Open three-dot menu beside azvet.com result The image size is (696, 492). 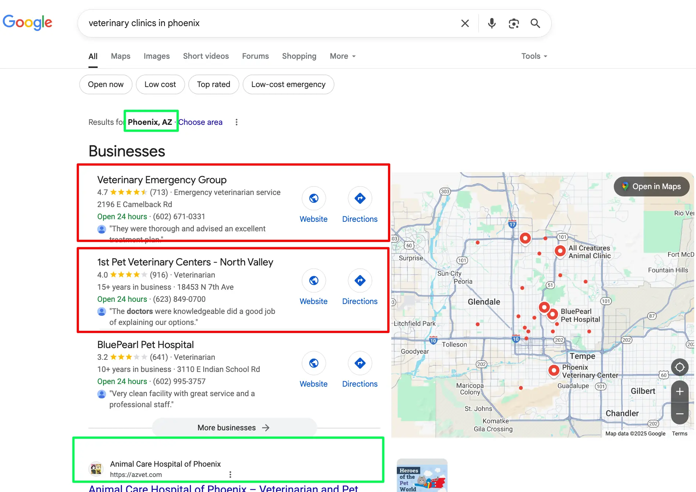pyautogui.click(x=230, y=474)
